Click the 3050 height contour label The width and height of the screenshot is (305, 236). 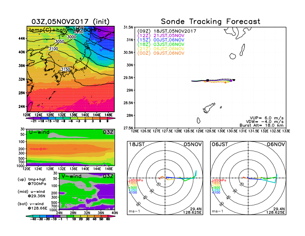tap(60, 42)
